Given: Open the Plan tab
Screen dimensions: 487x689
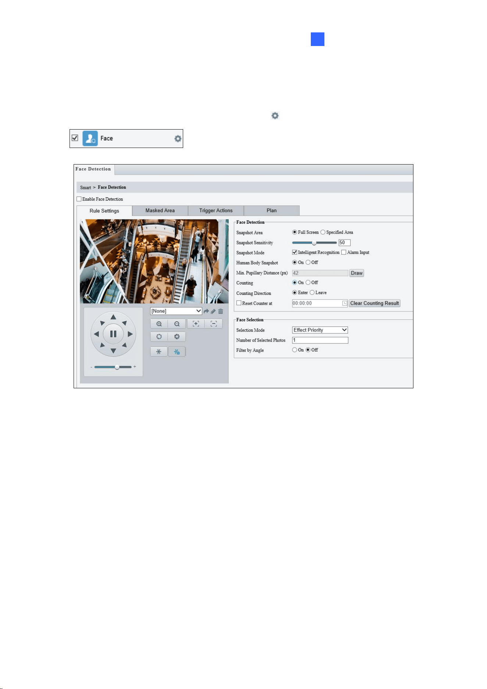Looking at the screenshot, I should point(271,211).
